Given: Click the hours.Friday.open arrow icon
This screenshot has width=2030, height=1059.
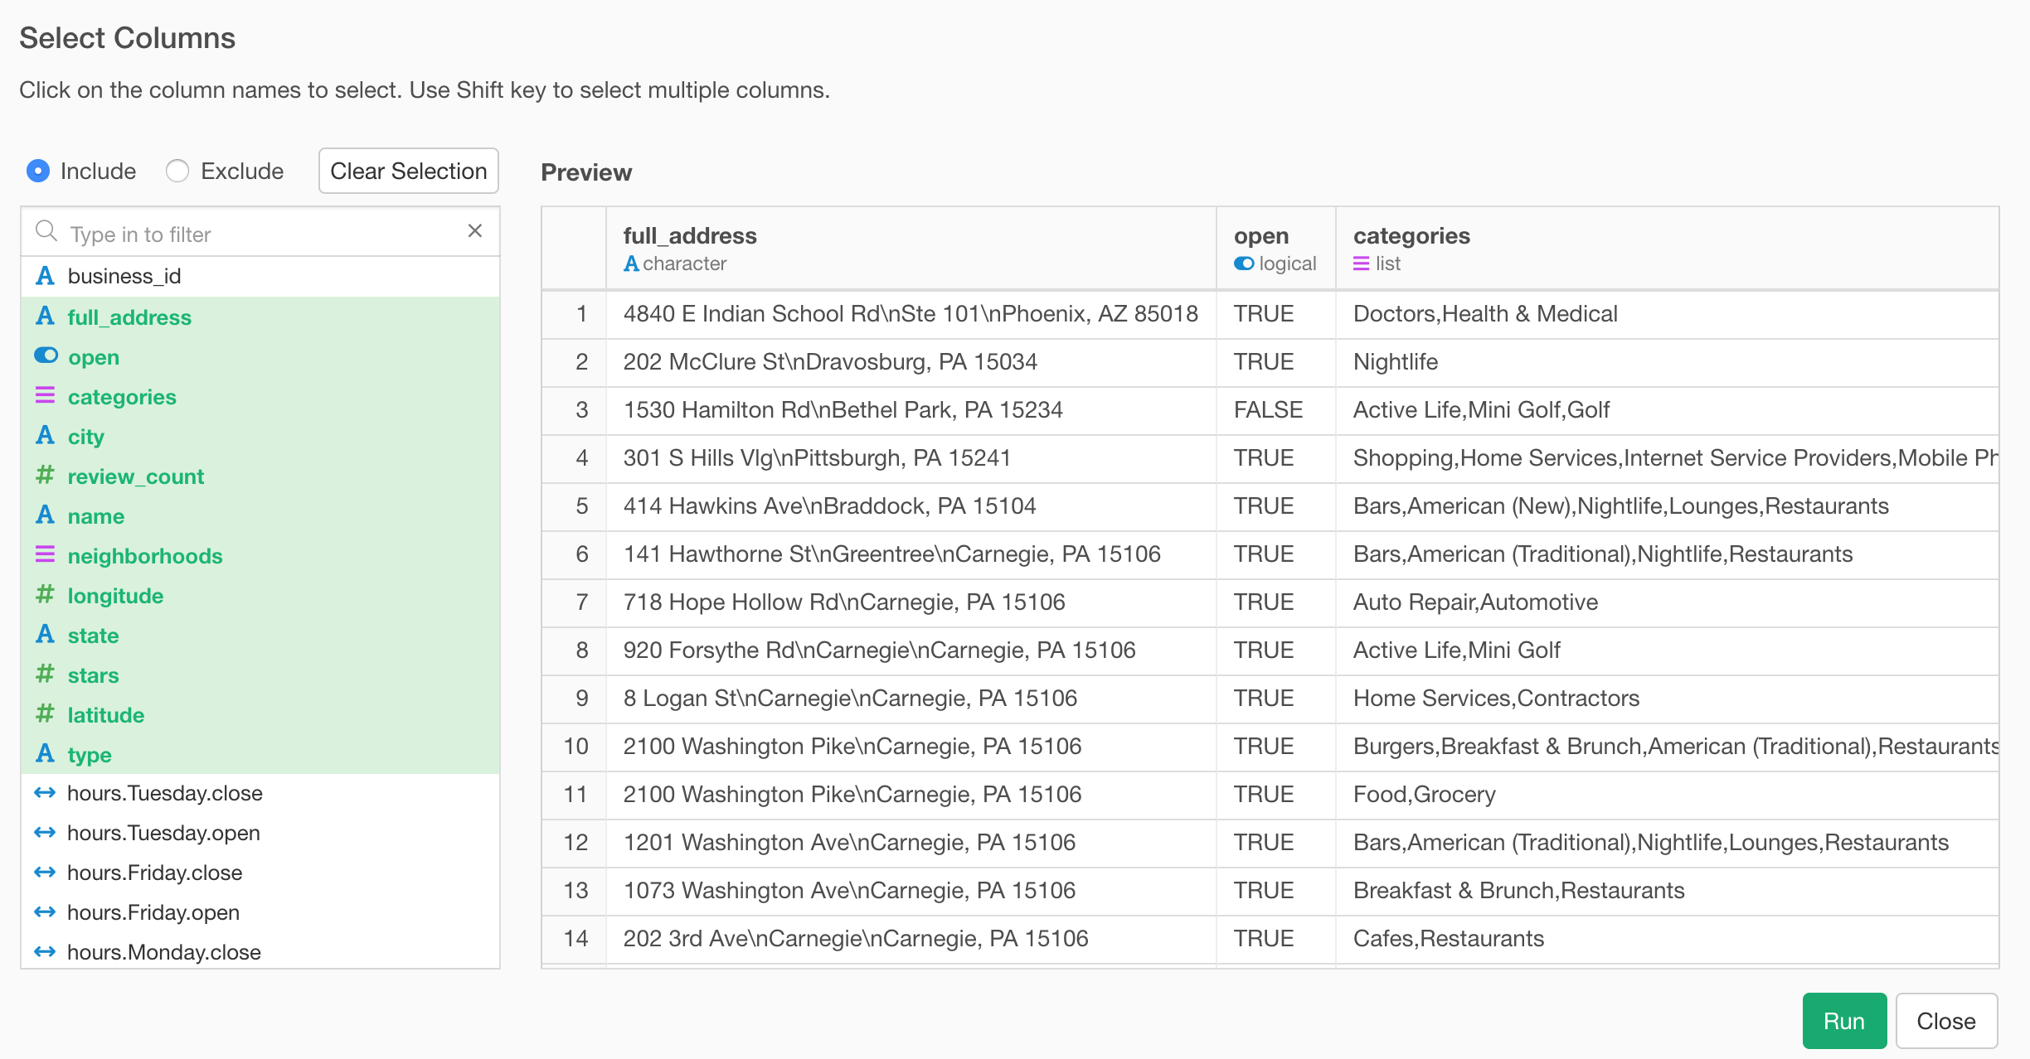Looking at the screenshot, I should [45, 912].
